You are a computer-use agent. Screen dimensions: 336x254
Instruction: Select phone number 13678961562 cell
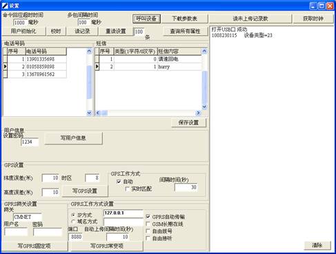click(x=46, y=74)
